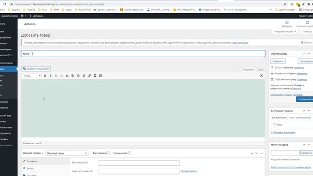Open Добавить in the top admin bar
This screenshot has width=313, height=176.
click(x=36, y=16)
